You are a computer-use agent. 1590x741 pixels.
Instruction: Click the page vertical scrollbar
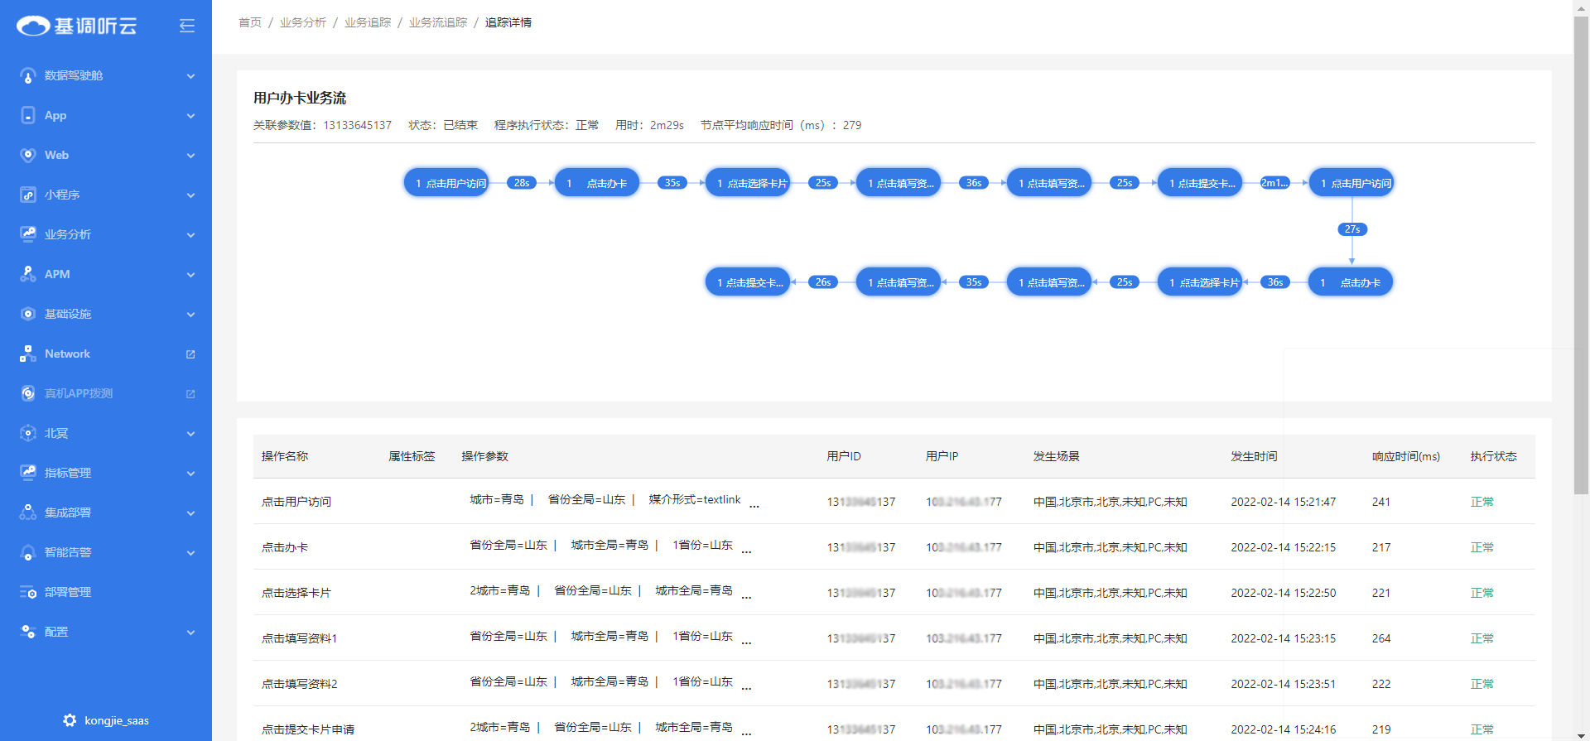[x=1581, y=248]
